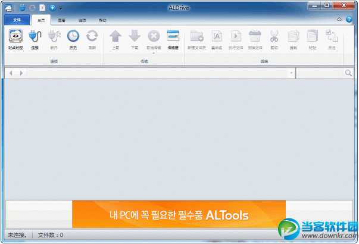Click the address path input field
Screen dimensions: 359x244
point(157,73)
